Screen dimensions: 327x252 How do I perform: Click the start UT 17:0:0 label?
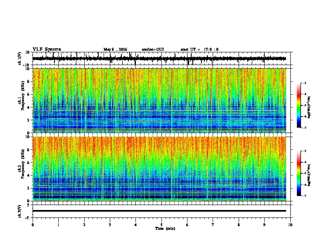(199, 49)
